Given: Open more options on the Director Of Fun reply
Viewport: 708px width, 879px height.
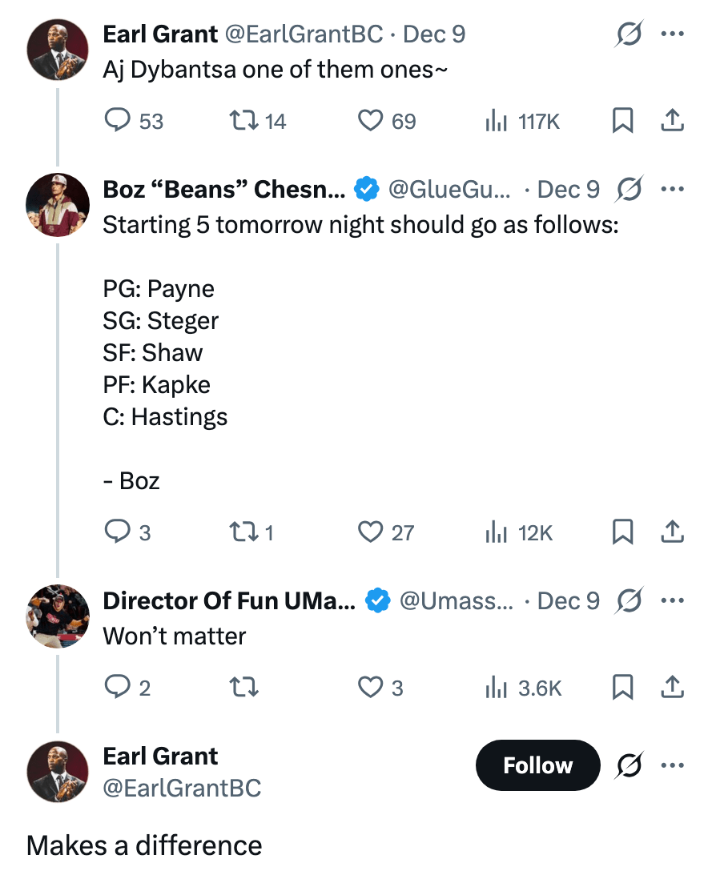Looking at the screenshot, I should tap(673, 600).
